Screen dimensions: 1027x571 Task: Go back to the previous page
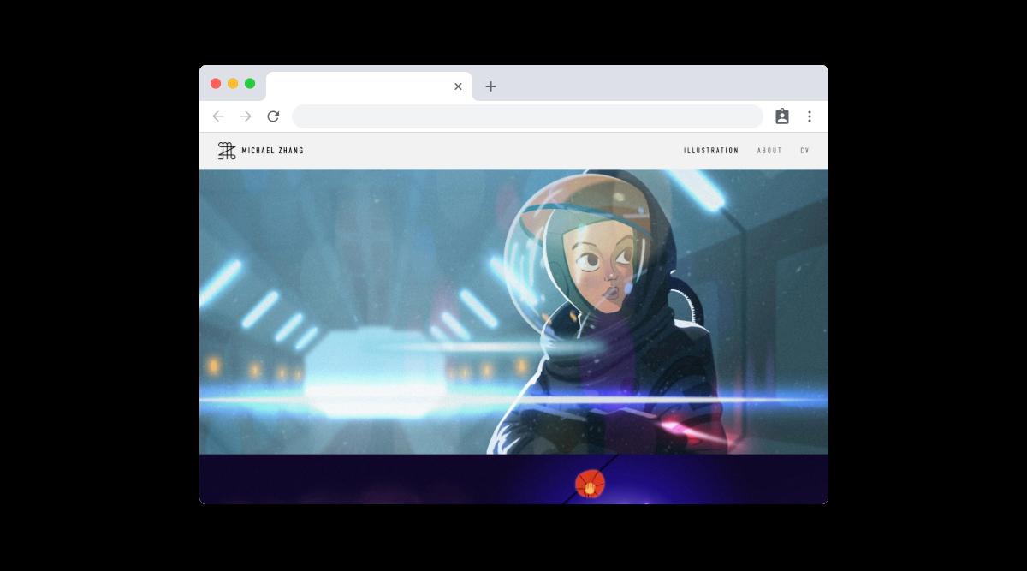(x=218, y=116)
